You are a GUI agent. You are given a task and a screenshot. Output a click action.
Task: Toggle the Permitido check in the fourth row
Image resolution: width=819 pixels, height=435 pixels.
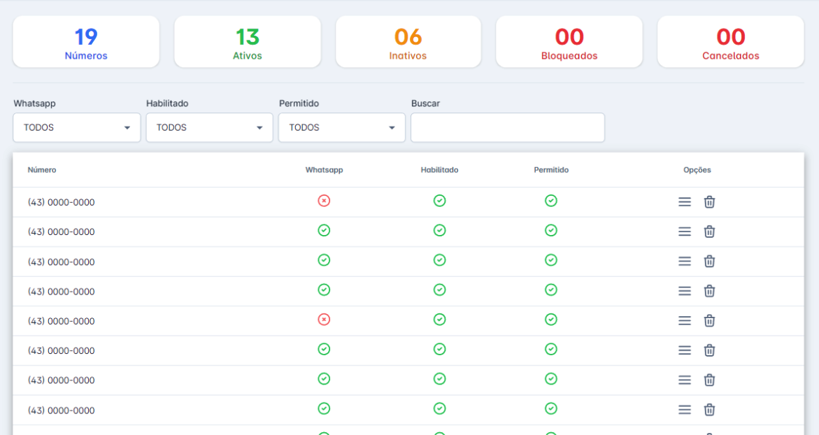551,290
